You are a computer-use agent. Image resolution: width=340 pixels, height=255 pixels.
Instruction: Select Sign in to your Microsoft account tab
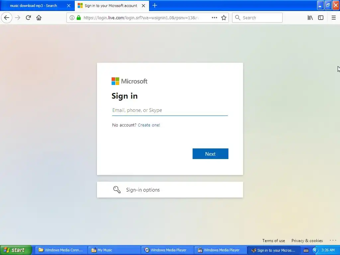pyautogui.click(x=111, y=6)
